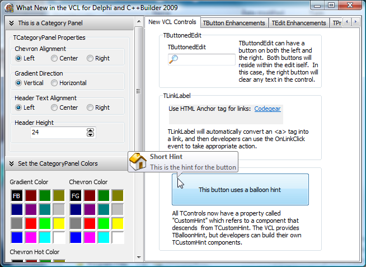The image size is (366, 267).
Task: Click the FG swatch under Chevron Color
Action: 76,195
